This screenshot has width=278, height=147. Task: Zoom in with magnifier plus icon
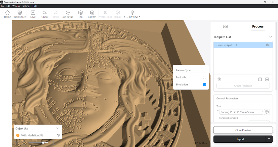click(53, 143)
